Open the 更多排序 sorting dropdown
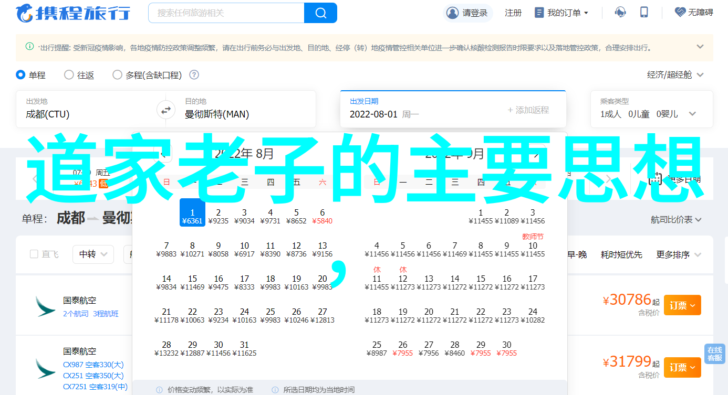728x395 pixels. (679, 254)
